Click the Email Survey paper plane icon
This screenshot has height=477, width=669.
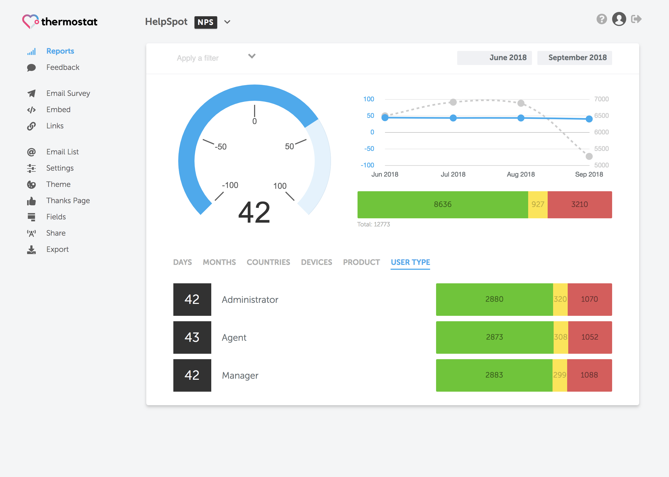click(31, 93)
